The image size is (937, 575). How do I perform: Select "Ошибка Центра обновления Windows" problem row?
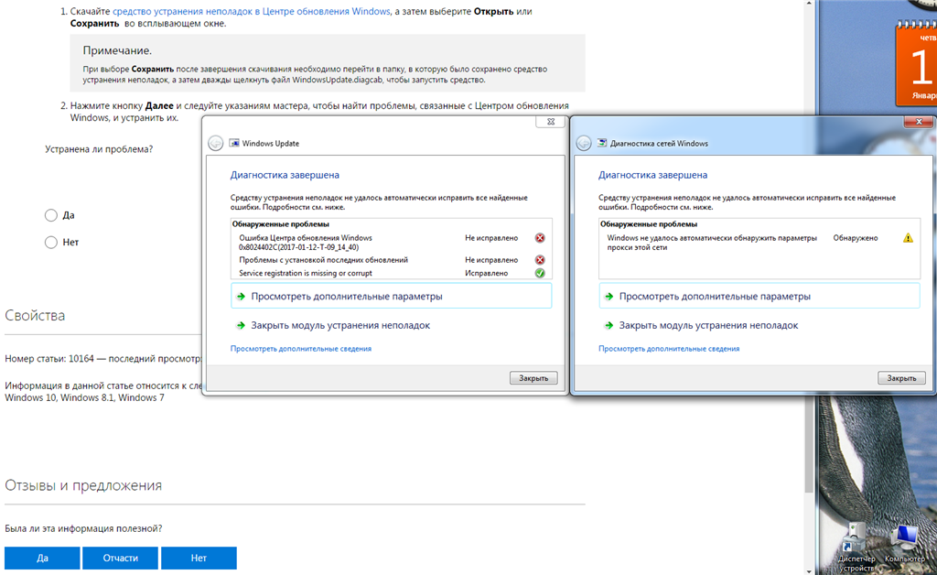[391, 242]
